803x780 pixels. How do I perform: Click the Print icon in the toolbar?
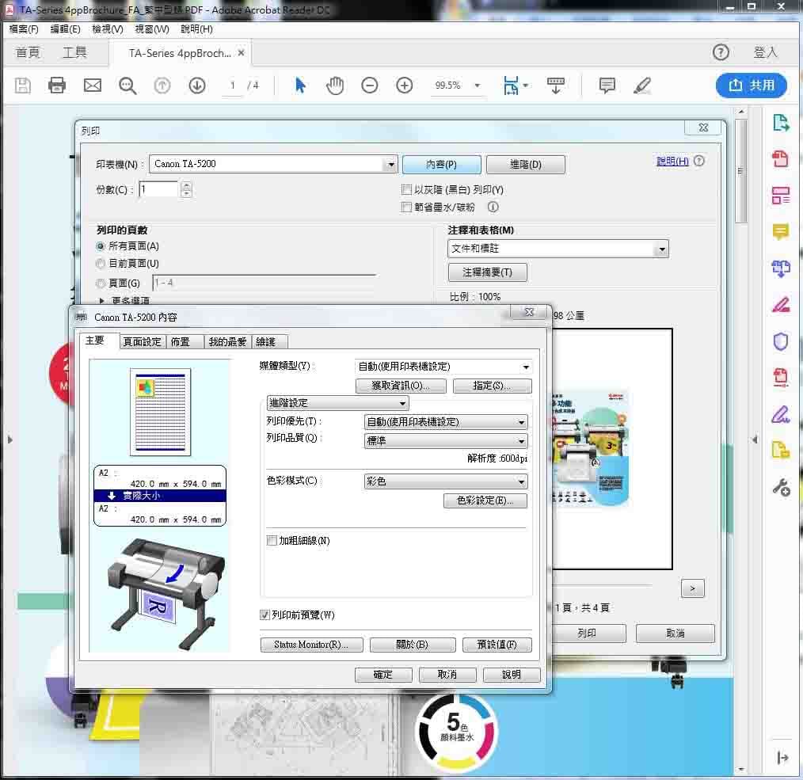click(57, 86)
